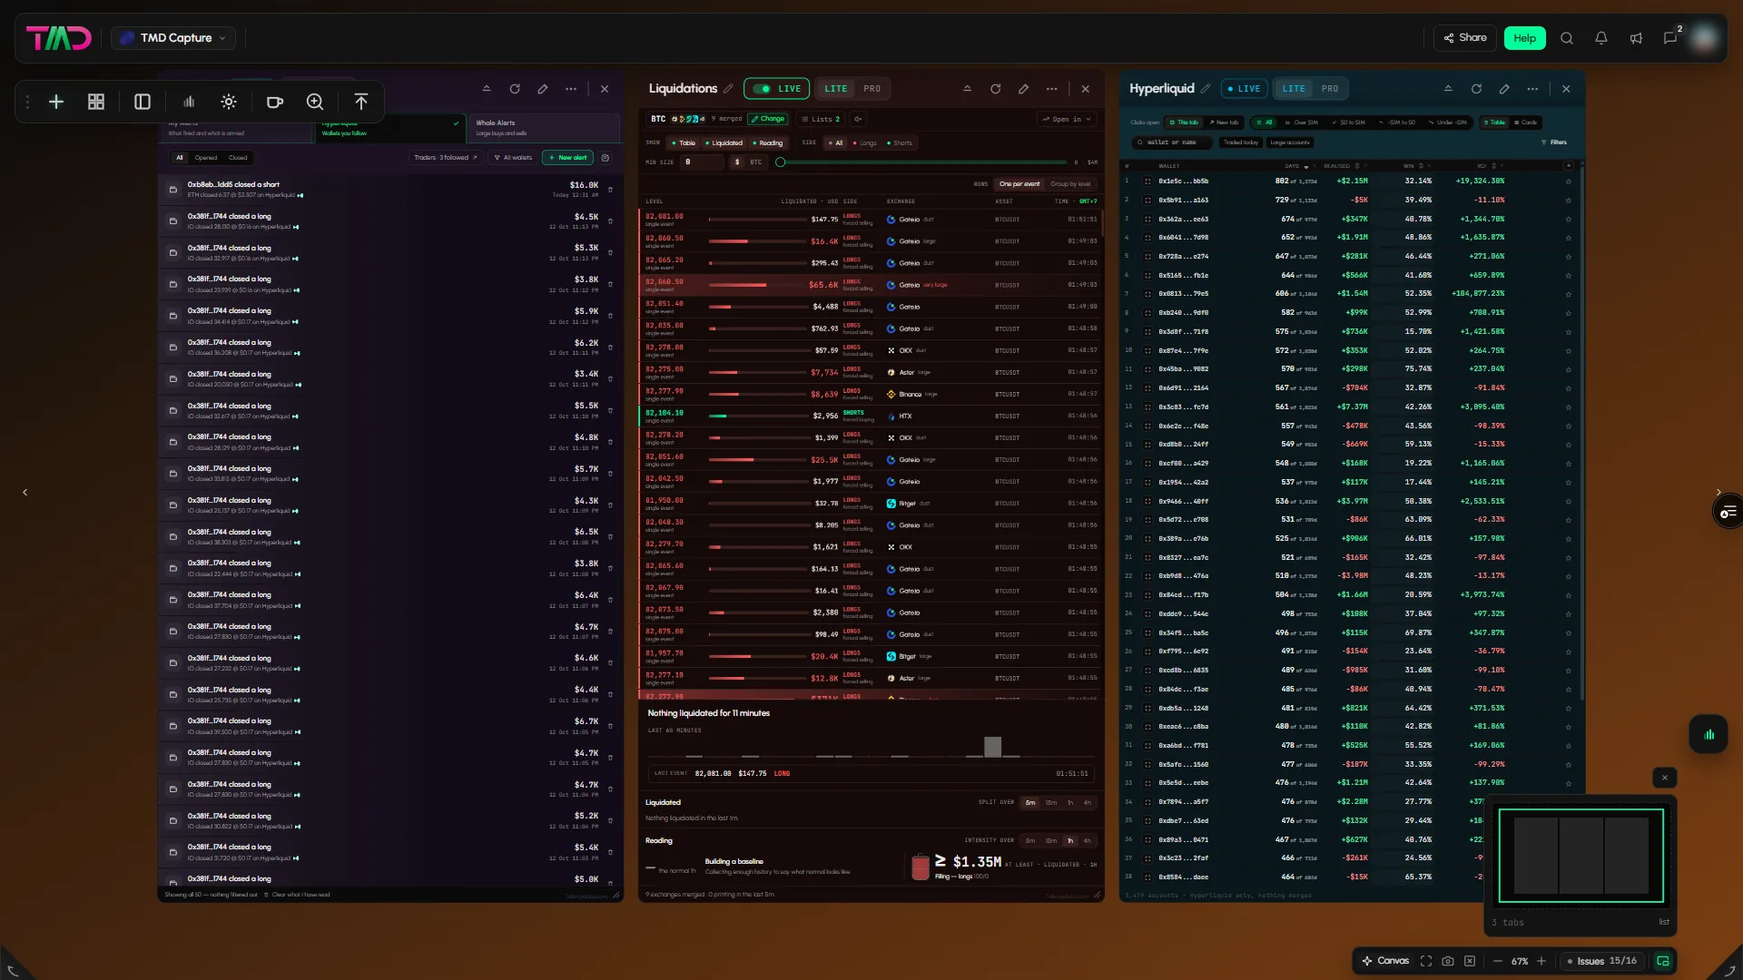Image resolution: width=1743 pixels, height=980 pixels.
Task: Click the arrow-to-top icon in floating toolbar
Action: pos(361,102)
